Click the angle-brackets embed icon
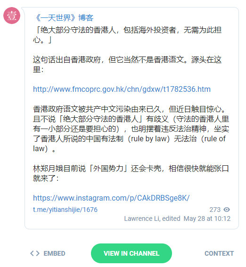Viewport: 246px width, 267px height. [x=35, y=253]
